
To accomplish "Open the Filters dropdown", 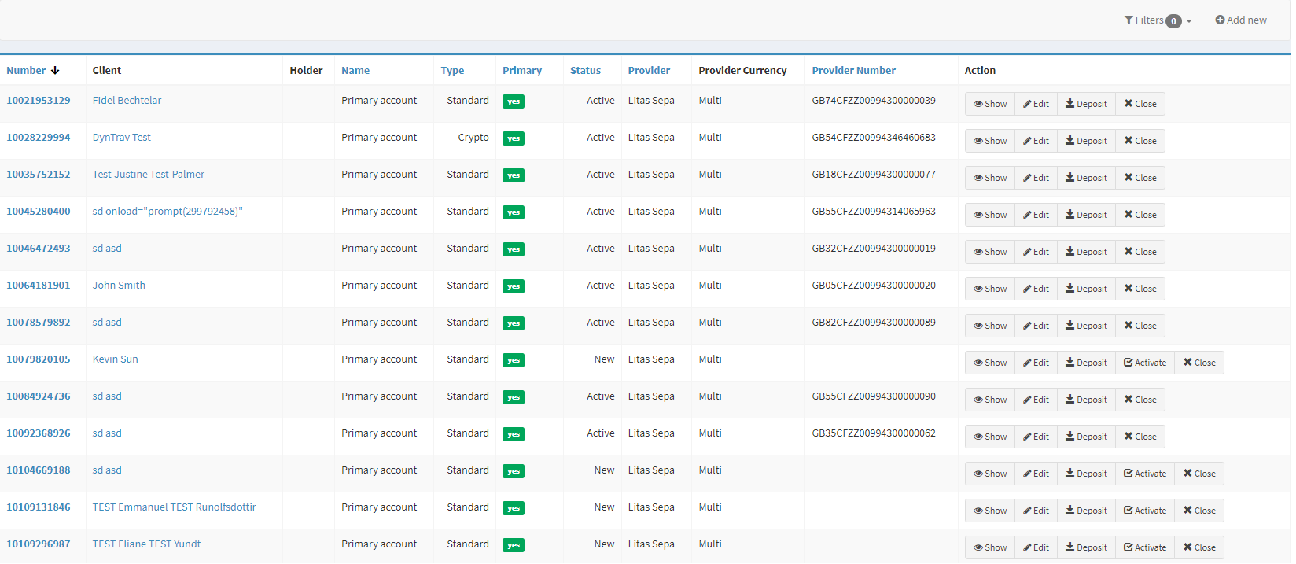I will pyautogui.click(x=1157, y=20).
